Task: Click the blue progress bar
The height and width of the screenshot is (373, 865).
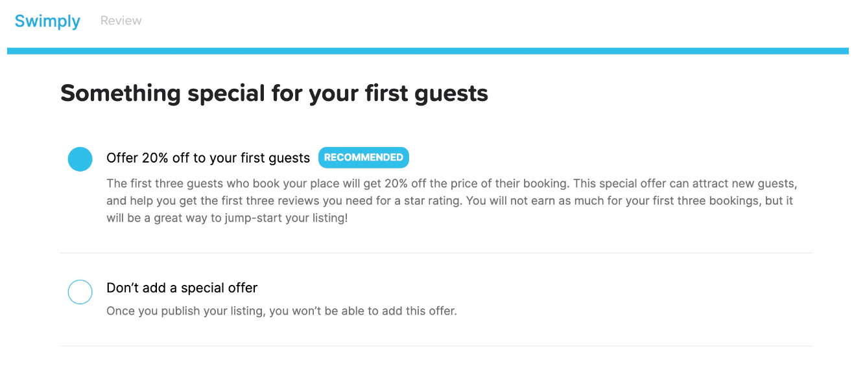Action: pos(428,51)
